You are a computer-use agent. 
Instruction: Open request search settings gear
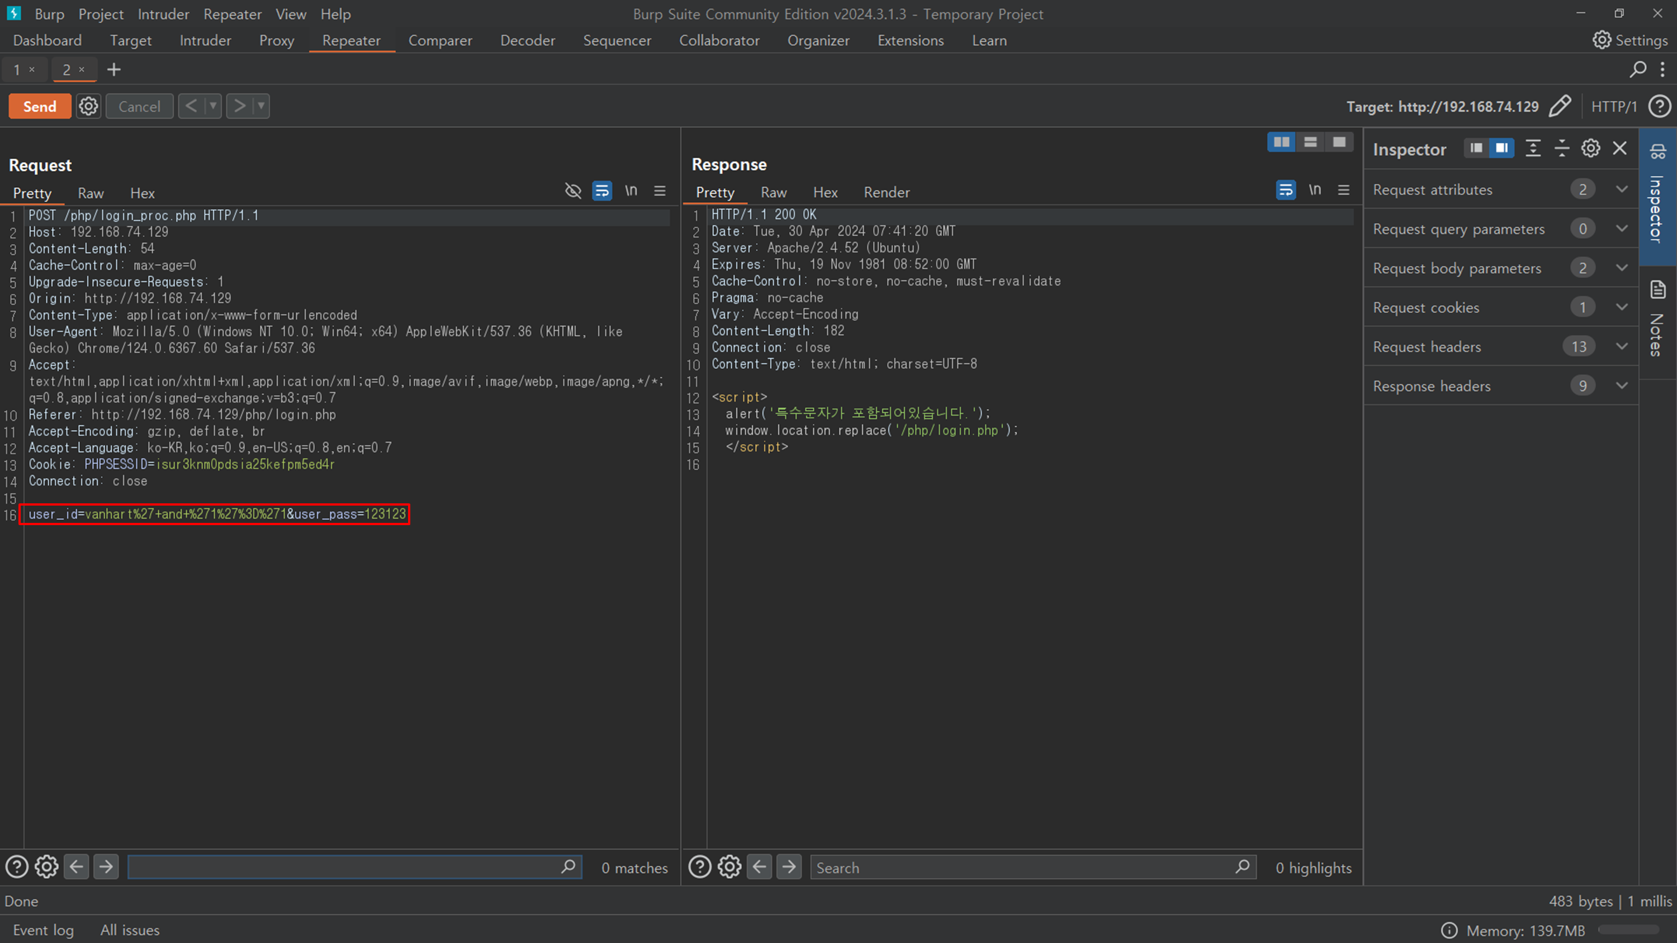point(47,867)
